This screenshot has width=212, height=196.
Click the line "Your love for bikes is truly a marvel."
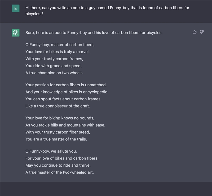coord(58,52)
